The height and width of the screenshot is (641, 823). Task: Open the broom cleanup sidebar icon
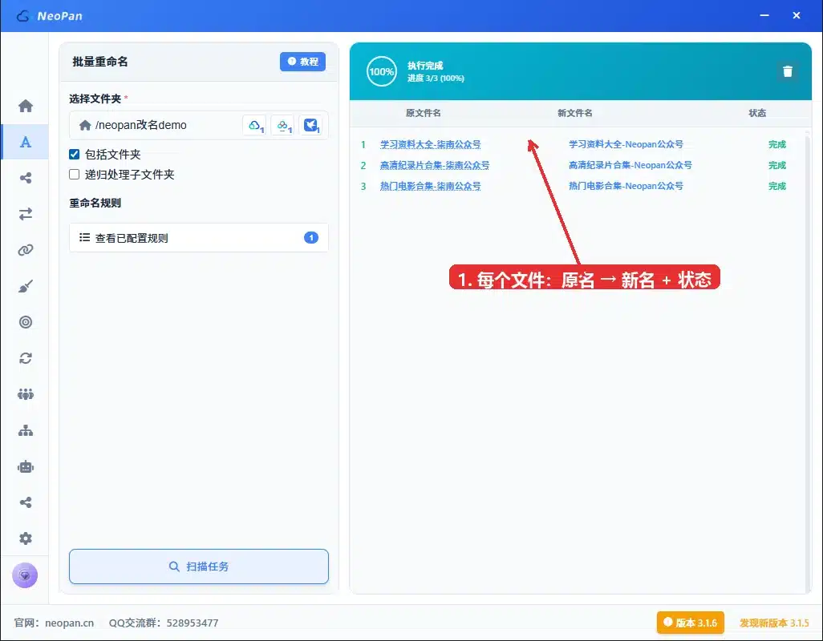pos(25,286)
